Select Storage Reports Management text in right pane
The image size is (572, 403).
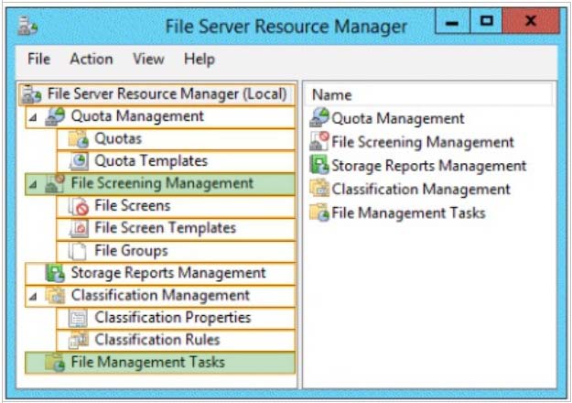429,166
